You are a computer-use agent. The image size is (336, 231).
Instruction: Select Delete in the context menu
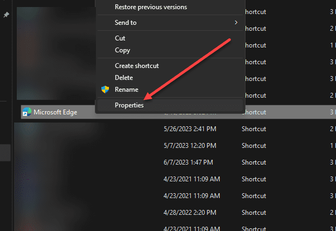[124, 78]
